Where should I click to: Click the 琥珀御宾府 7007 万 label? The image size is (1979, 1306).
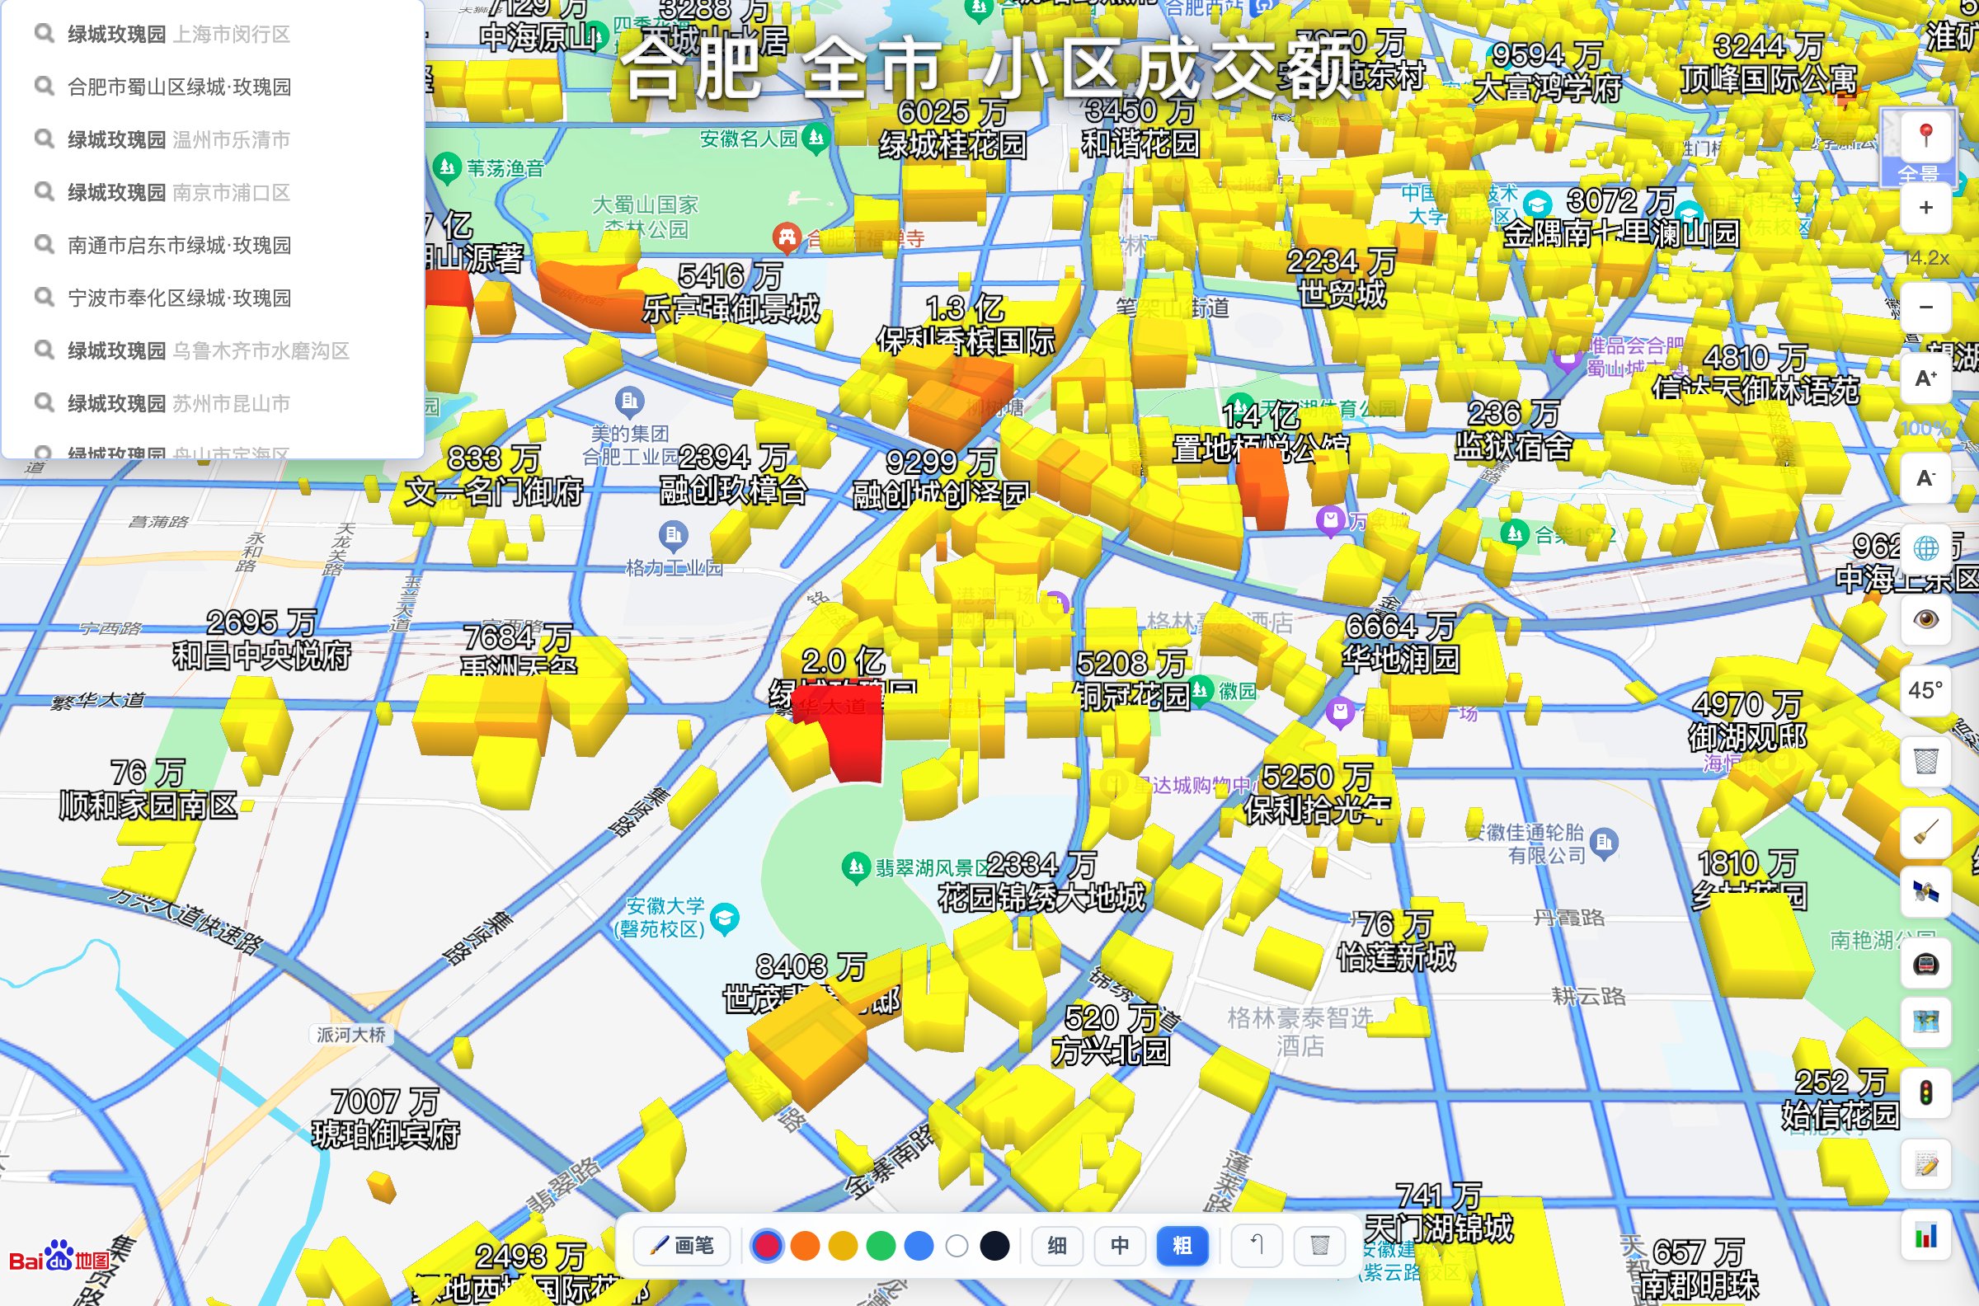click(x=385, y=1118)
